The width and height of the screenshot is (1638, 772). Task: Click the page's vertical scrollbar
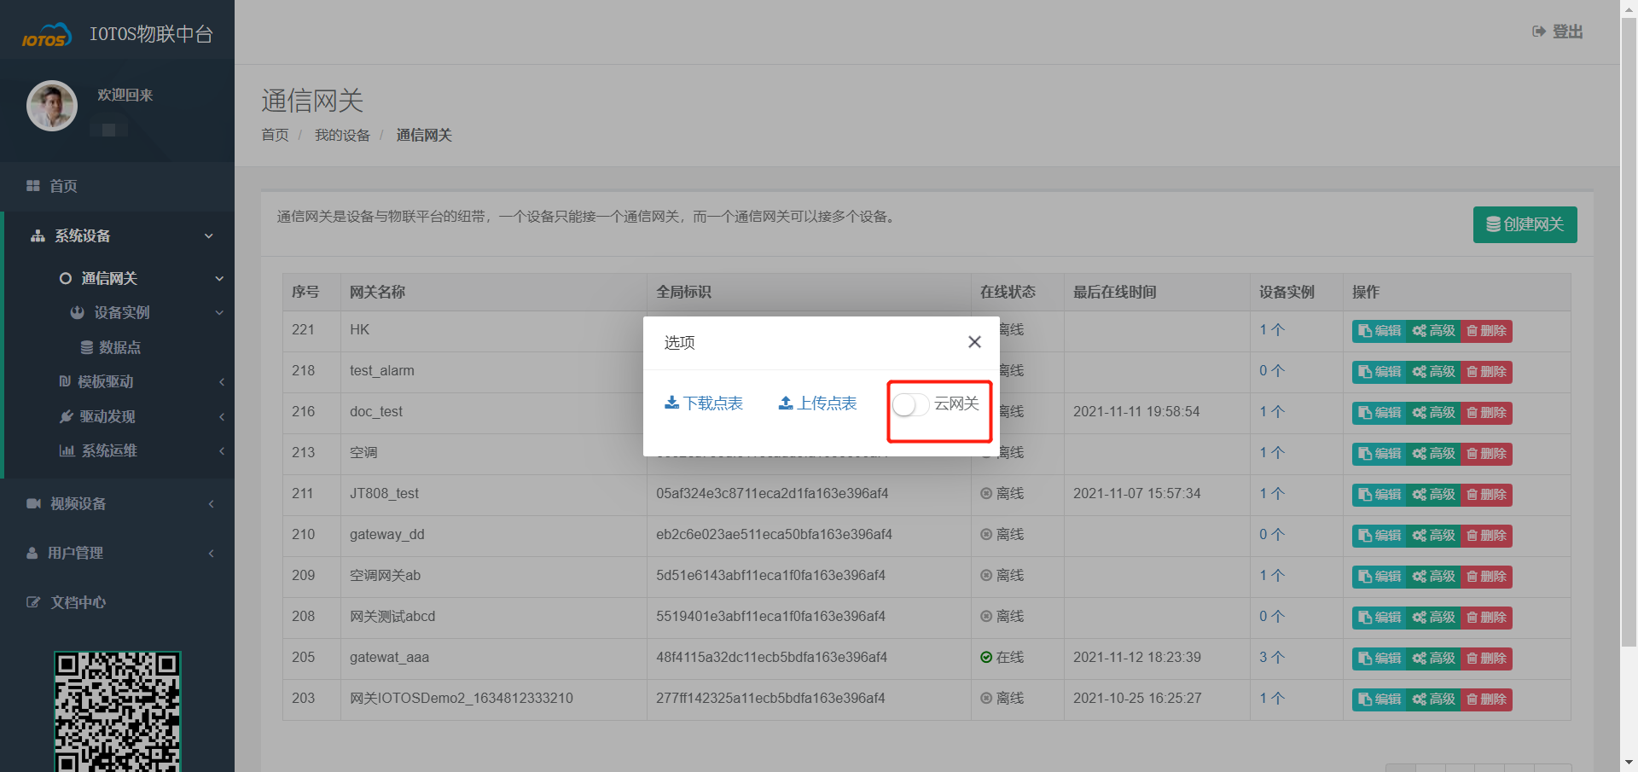coord(1629,341)
